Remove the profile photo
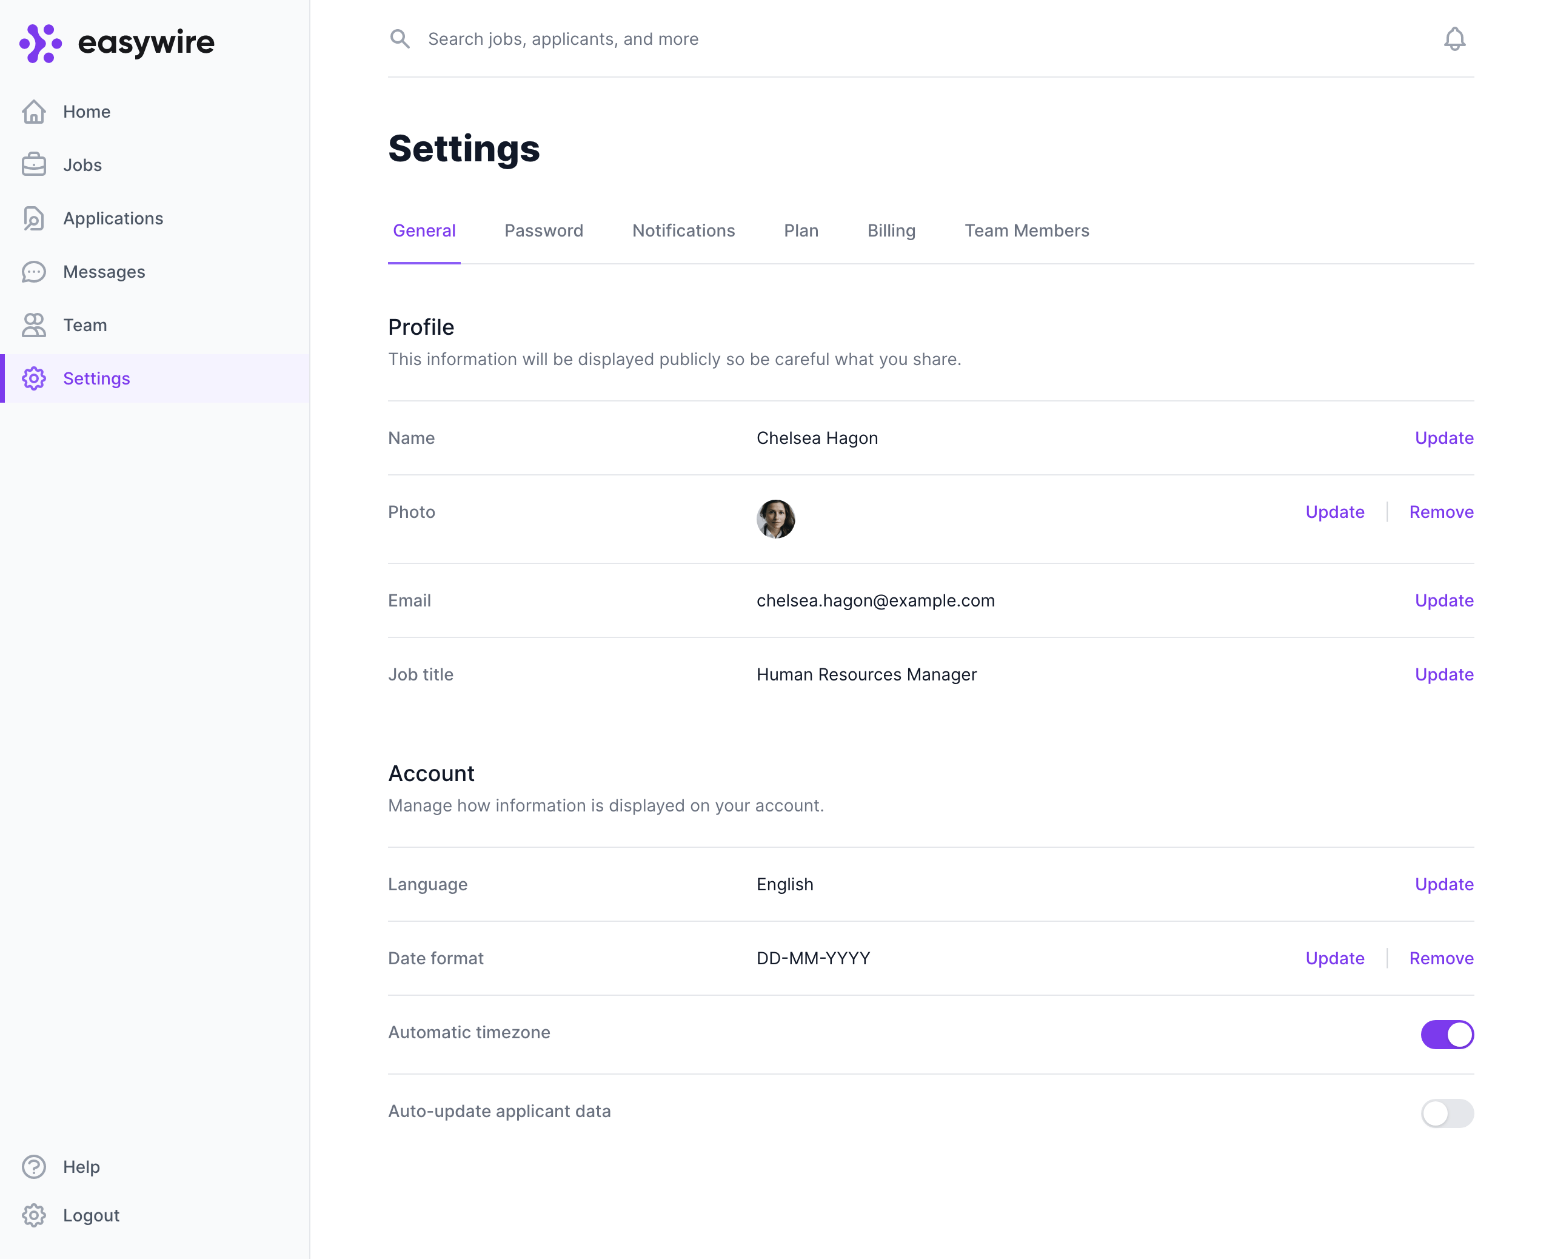Screen dimensions: 1552x1259 (x=1440, y=512)
